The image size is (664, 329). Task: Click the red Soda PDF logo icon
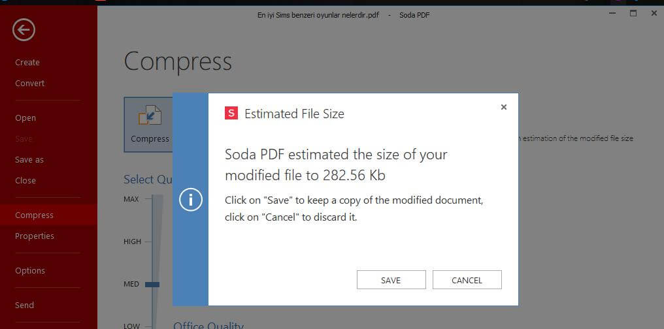231,114
